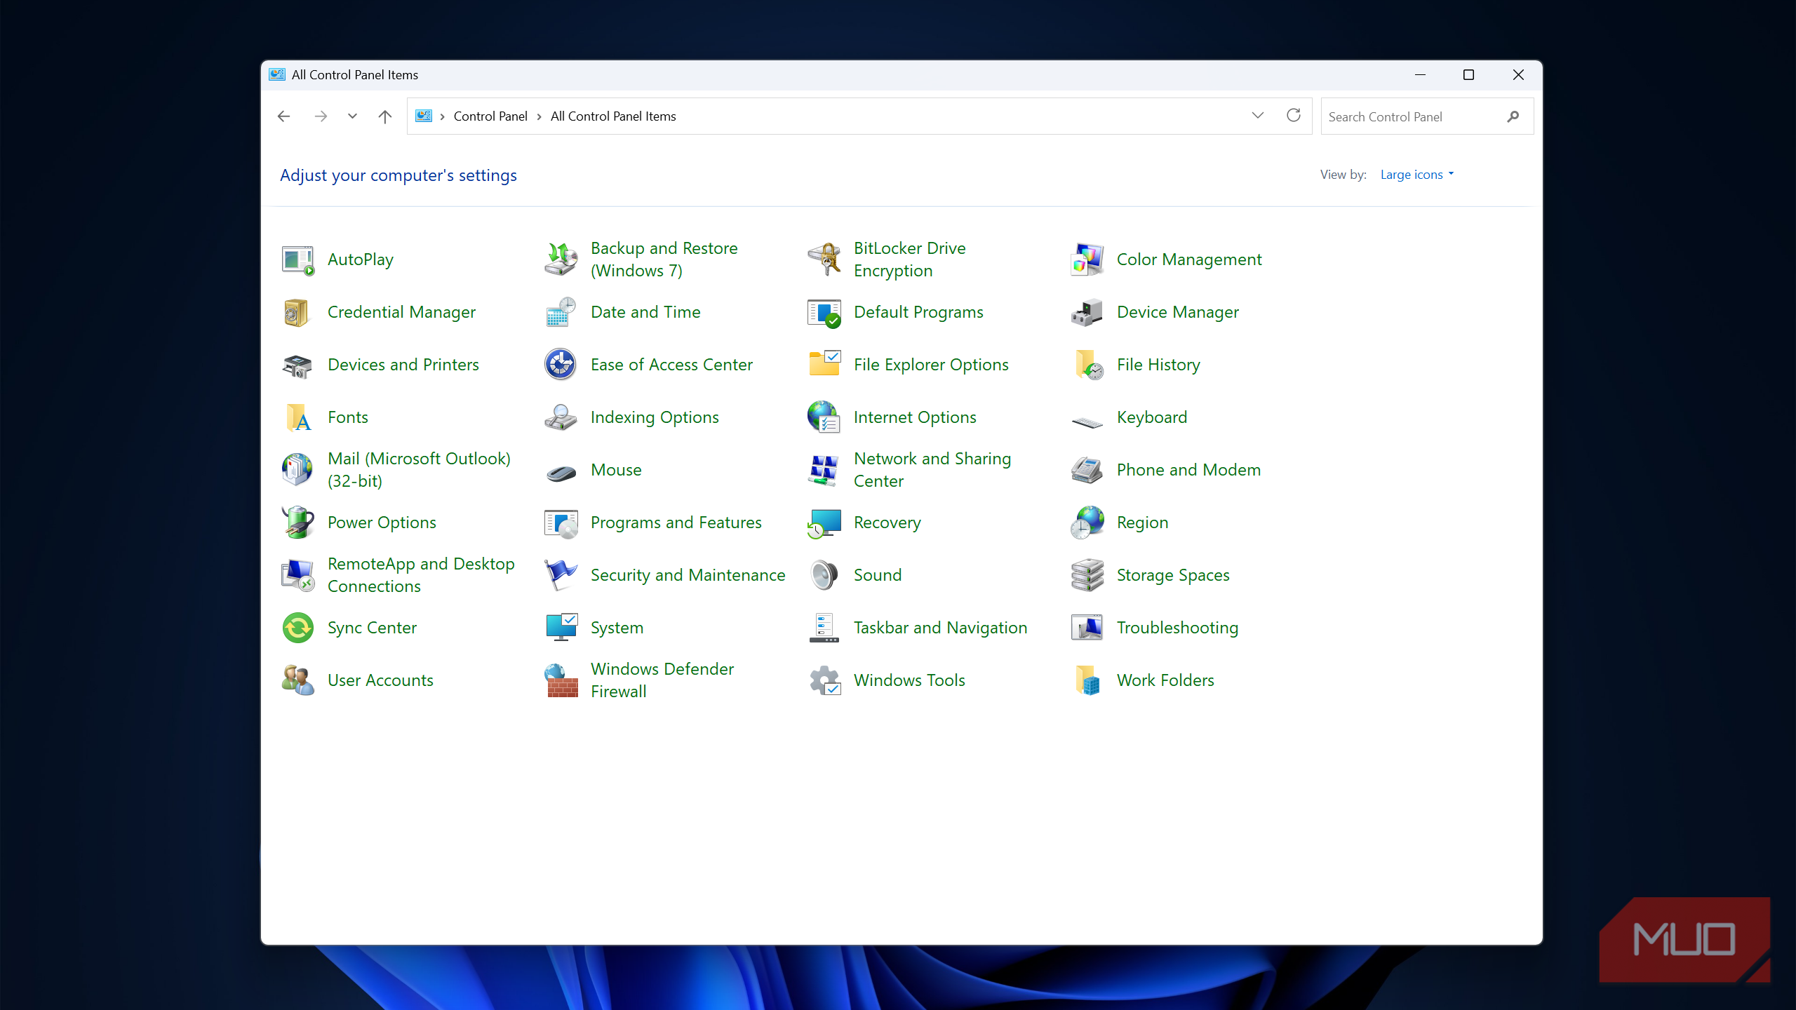The width and height of the screenshot is (1796, 1010).
Task: Refresh the Control Panel view
Action: point(1294,116)
